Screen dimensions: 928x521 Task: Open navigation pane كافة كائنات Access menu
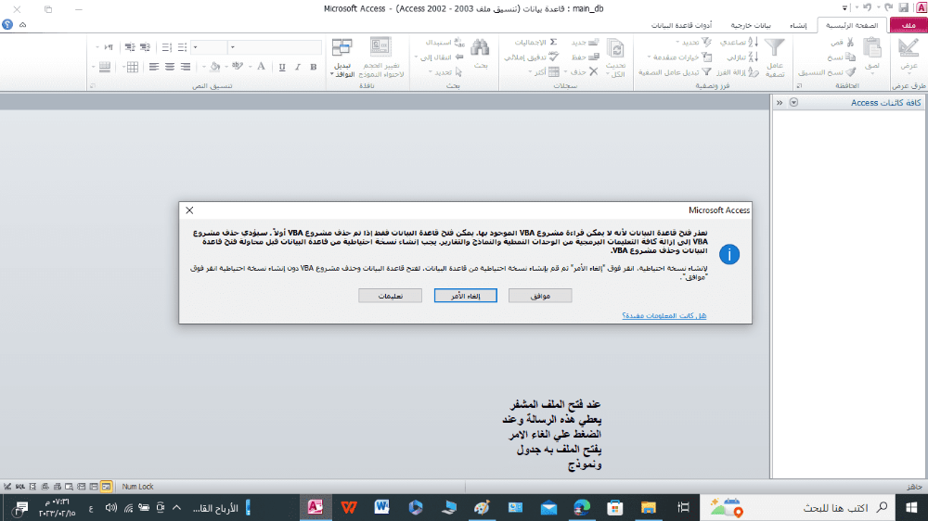(x=793, y=103)
